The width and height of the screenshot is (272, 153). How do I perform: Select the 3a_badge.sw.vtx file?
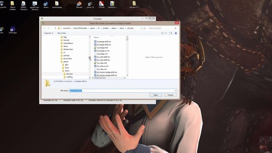pos(102,51)
